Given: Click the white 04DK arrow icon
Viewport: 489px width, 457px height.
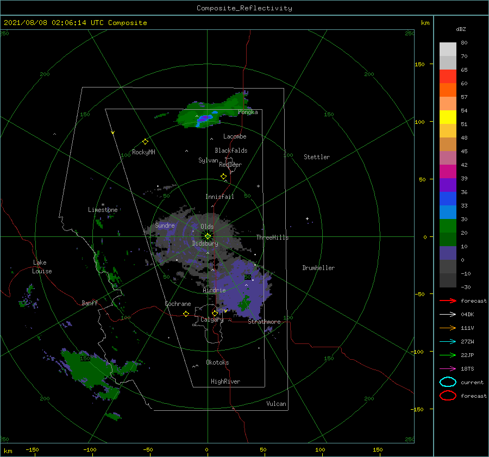Looking at the screenshot, I should pyautogui.click(x=448, y=314).
